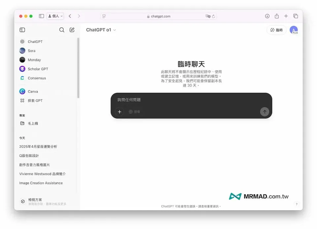317x229 pixels.
Task: Open the 個人 Safari profile dropdown
Action: 55,16
